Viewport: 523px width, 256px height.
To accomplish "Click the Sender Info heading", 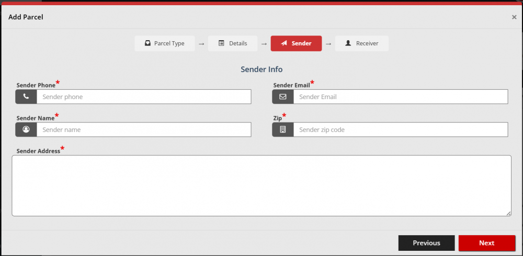I will point(261,69).
